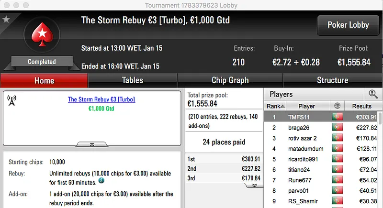The image size is (383, 208).
Task: Click the rebuy info icon
Action: pos(101,181)
